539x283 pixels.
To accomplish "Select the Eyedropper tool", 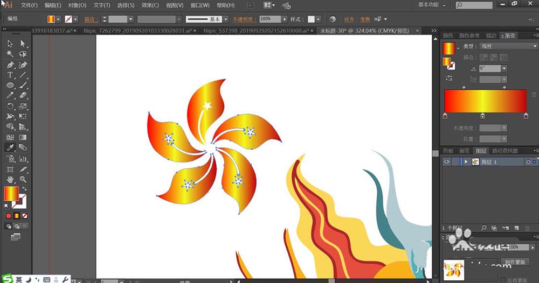I will click(10, 147).
